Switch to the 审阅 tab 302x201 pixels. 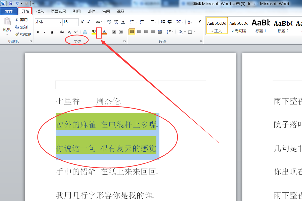(x=106, y=11)
